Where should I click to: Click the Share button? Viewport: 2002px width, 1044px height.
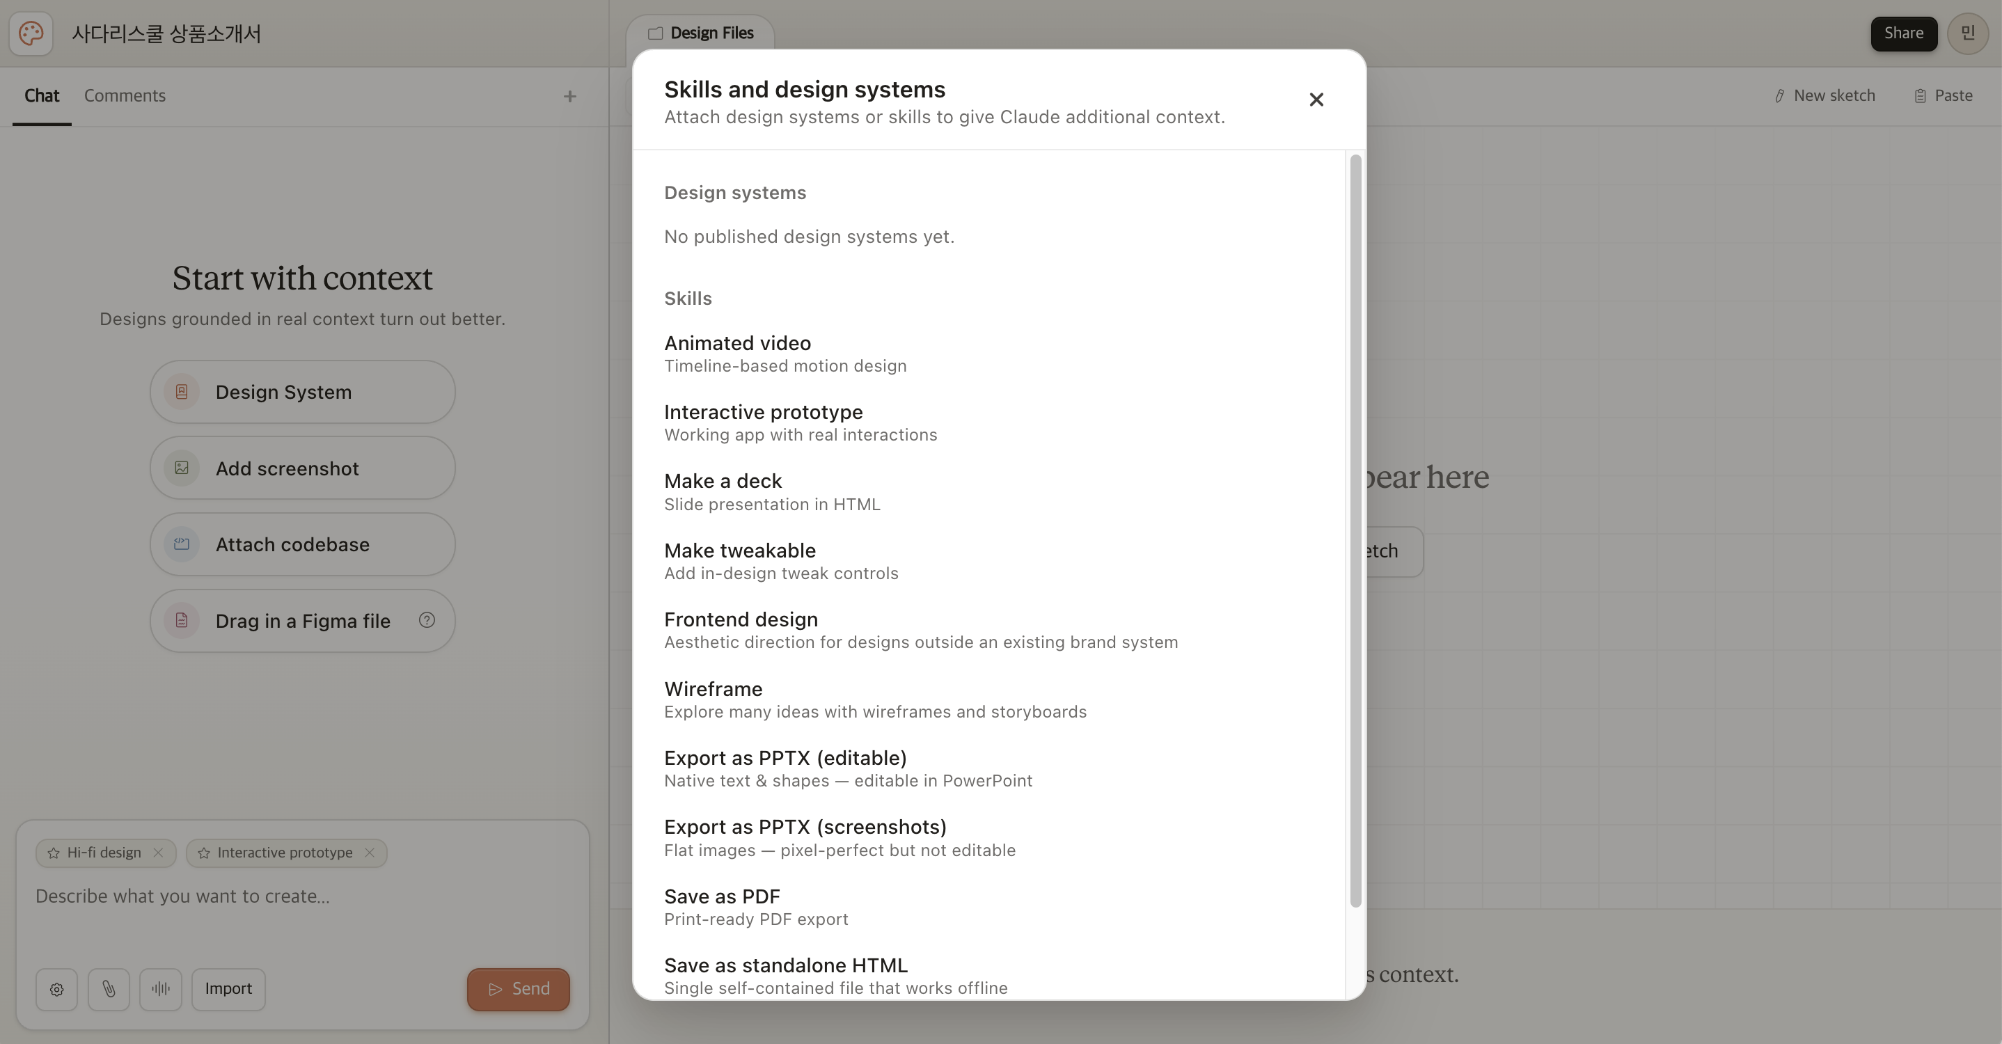[x=1903, y=33]
